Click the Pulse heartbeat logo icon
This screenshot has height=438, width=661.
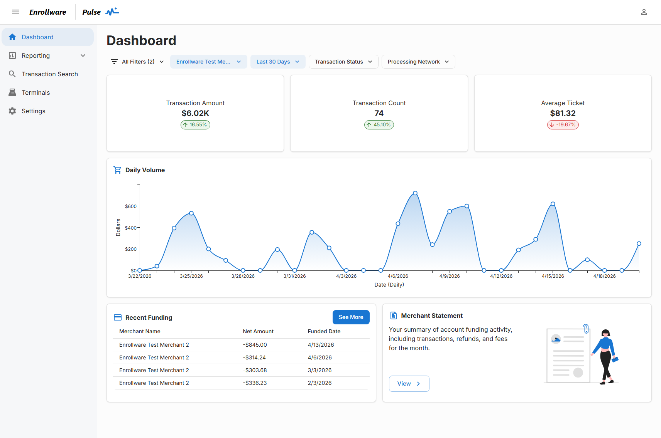[112, 12]
